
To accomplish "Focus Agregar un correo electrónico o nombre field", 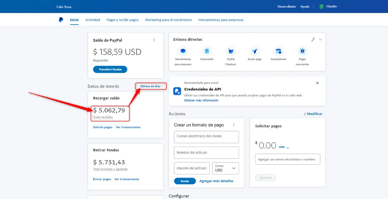I will pyautogui.click(x=288, y=159).
